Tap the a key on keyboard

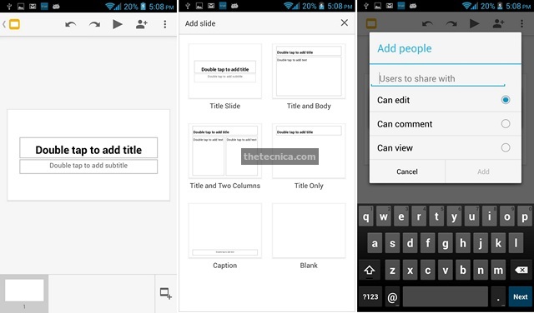point(375,243)
